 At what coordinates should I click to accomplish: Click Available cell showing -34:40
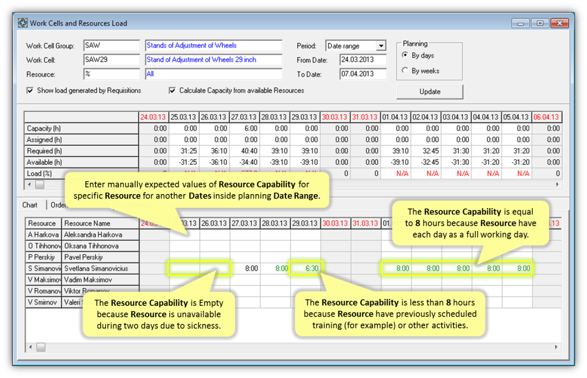pyautogui.click(x=244, y=162)
